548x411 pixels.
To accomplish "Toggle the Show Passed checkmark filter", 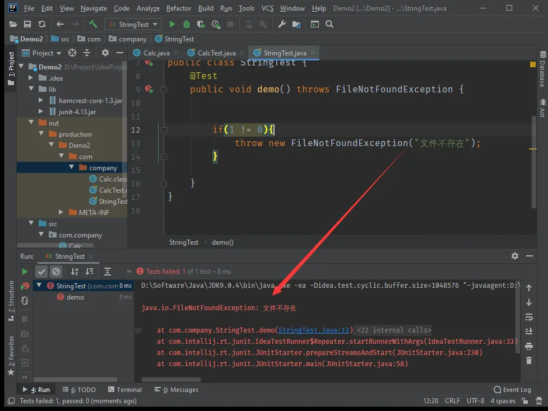I will pos(41,272).
